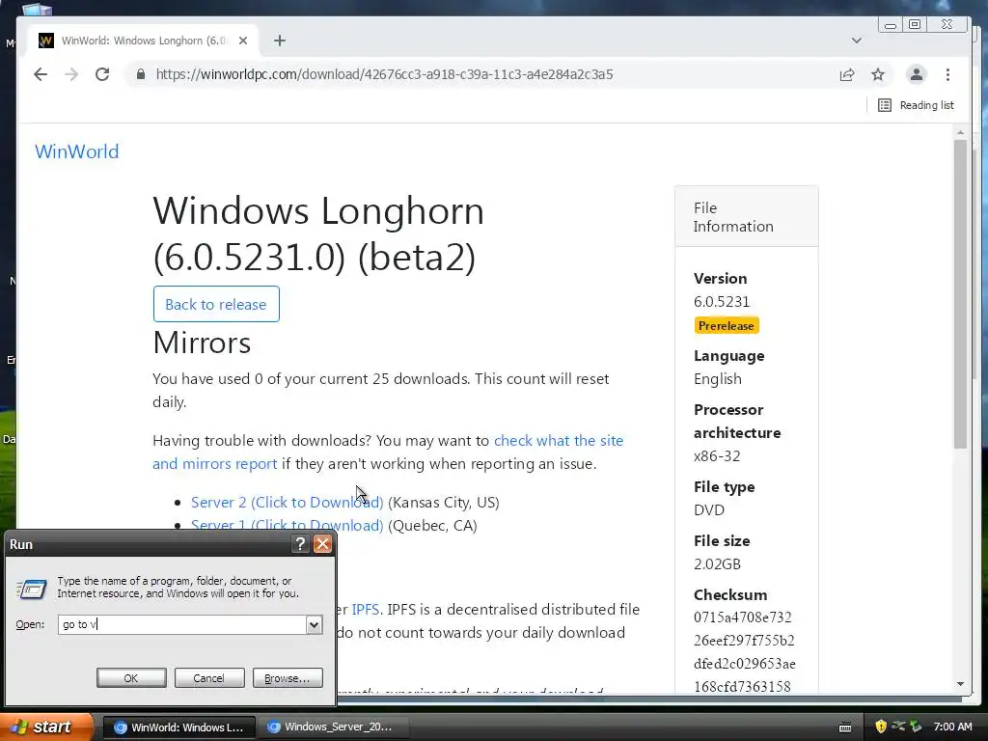The width and height of the screenshot is (988, 741).
Task: Click the file size value 2.02GB
Action: (x=717, y=563)
